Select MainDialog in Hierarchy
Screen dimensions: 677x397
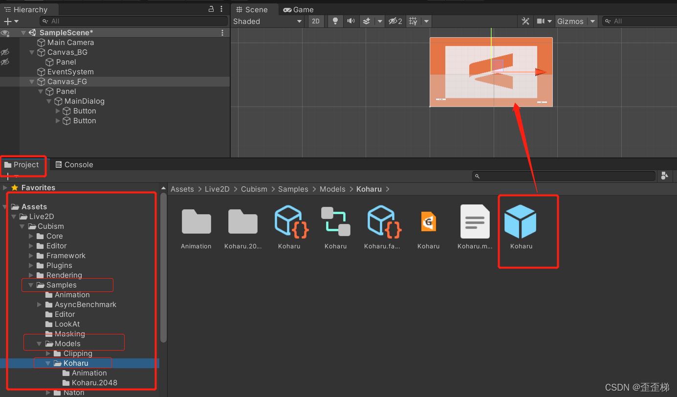pyautogui.click(x=85, y=101)
